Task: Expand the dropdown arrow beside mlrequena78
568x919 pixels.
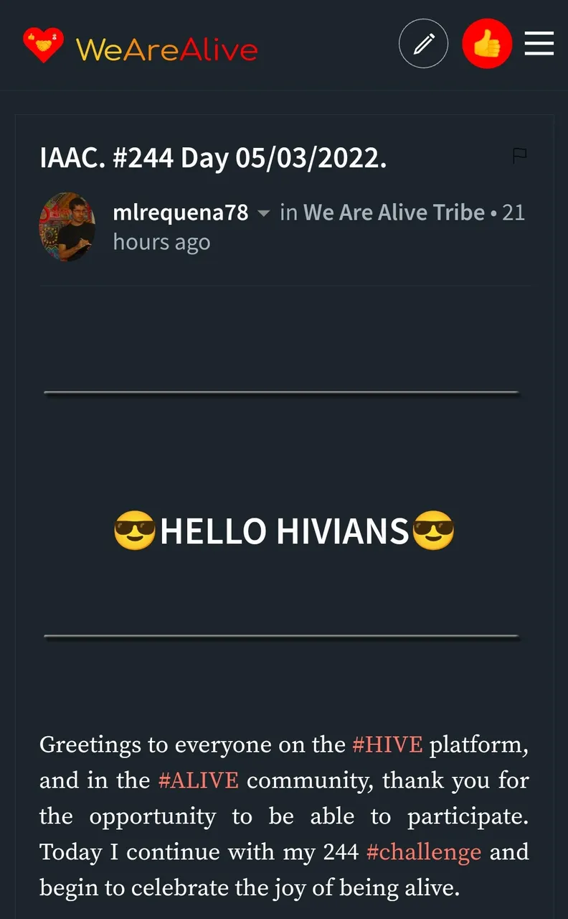Action: (x=264, y=213)
